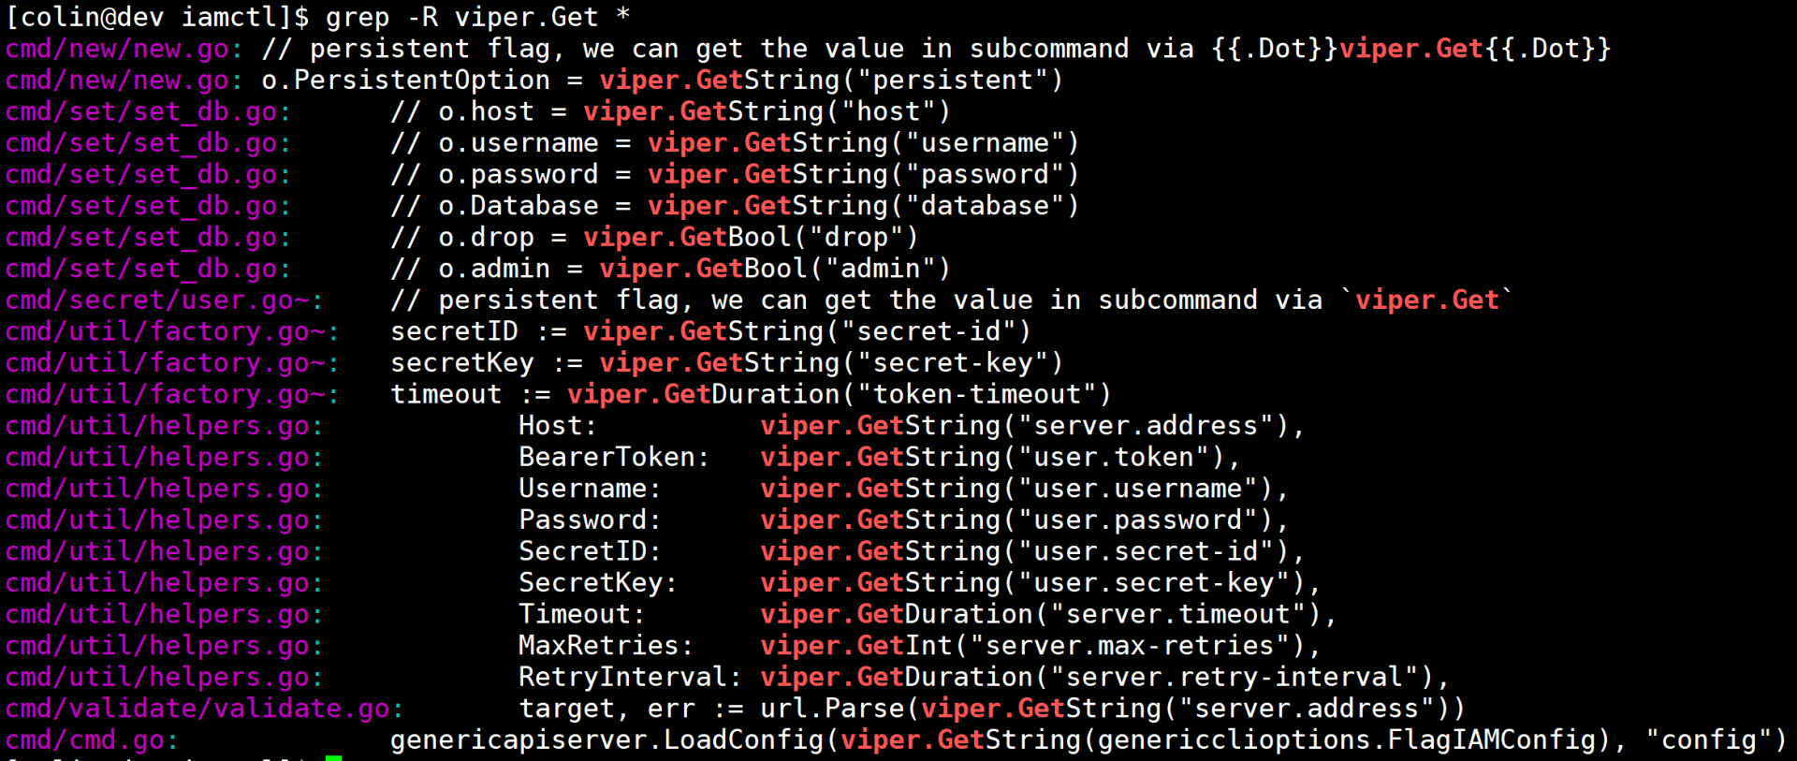Click the o.PersistentOption variable
This screenshot has height=761, width=1797.
(x=405, y=80)
